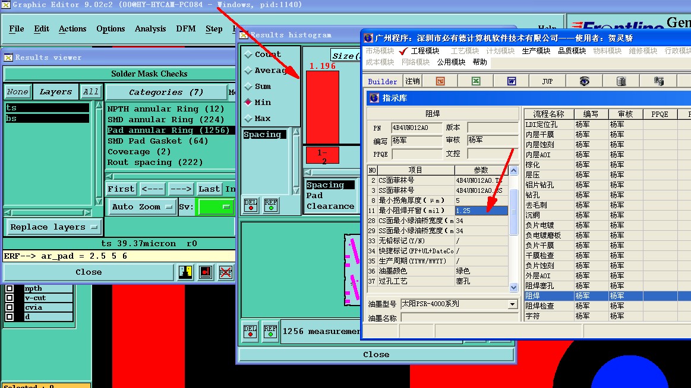Click the eye preview icon in the toolbar
Screen dimensions: 691x388
click(585, 81)
